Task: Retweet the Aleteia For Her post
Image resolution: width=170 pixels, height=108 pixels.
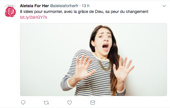Action: pyautogui.click(x=46, y=103)
